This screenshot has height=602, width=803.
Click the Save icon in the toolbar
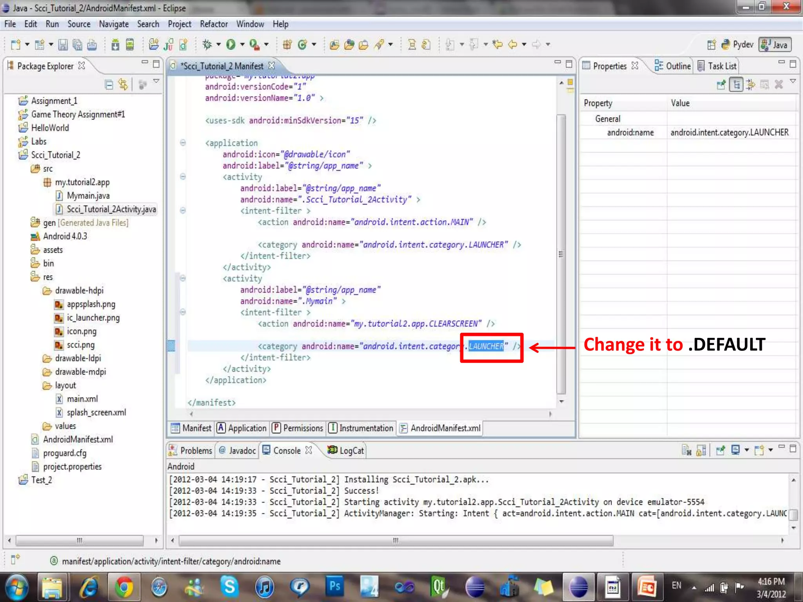(63, 45)
